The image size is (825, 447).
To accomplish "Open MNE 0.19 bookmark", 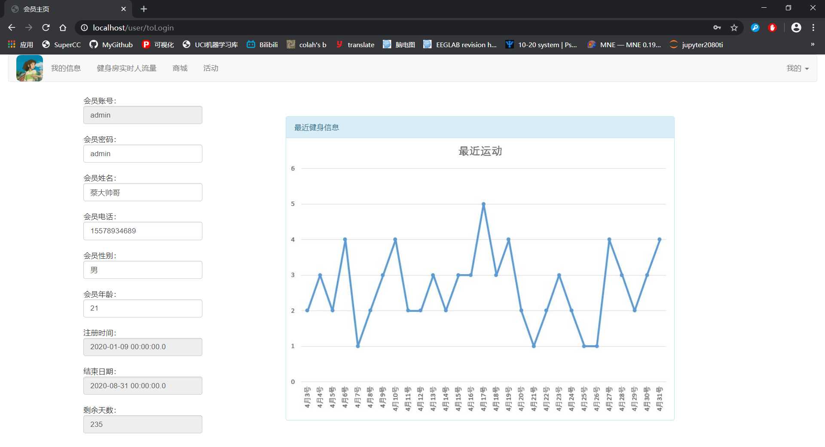I will [x=624, y=45].
